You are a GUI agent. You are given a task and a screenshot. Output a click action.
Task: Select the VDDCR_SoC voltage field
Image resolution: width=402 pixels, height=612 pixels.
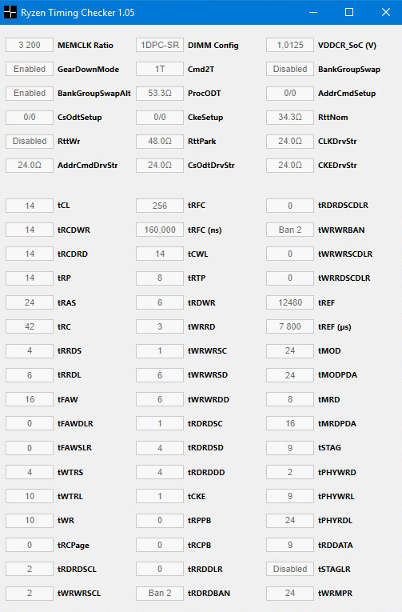(290, 45)
